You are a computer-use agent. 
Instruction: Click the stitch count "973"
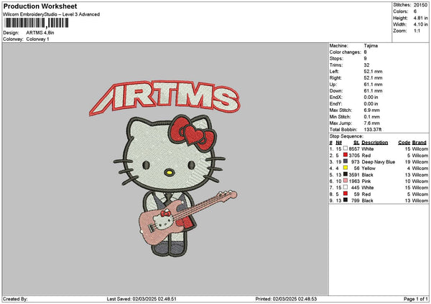[356, 162]
